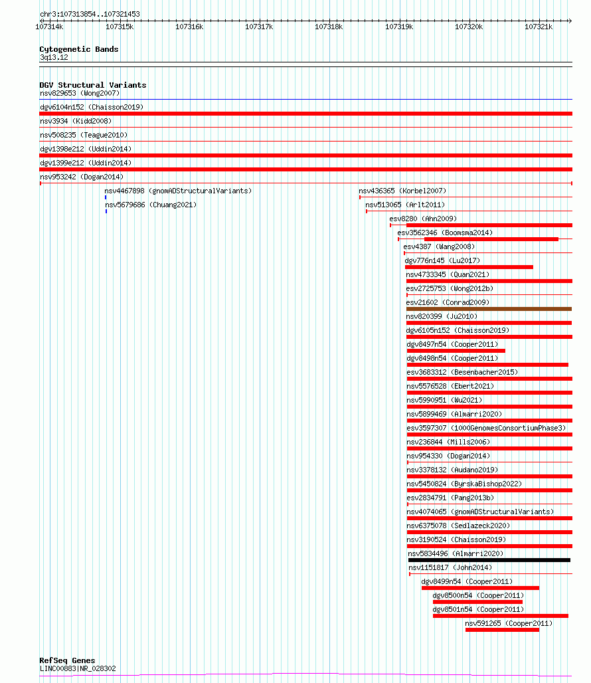The width and height of the screenshot is (591, 683).
Task: Open the nsv3934 (Kidd2008) variant
Action: [76, 121]
